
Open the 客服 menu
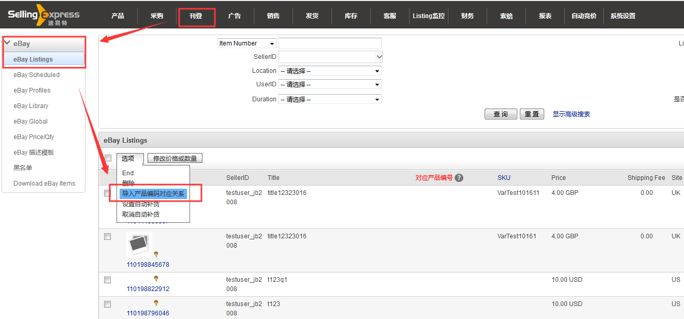tap(390, 16)
